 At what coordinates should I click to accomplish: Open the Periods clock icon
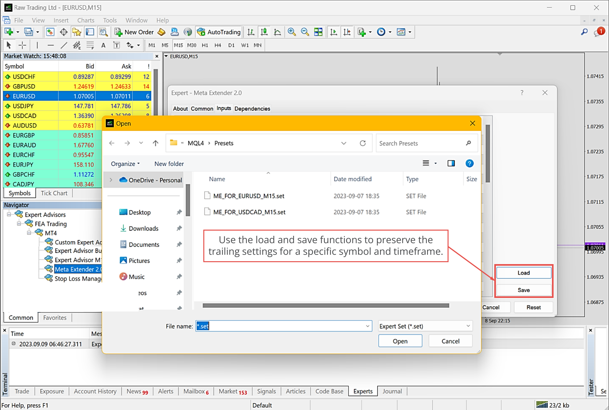click(381, 32)
